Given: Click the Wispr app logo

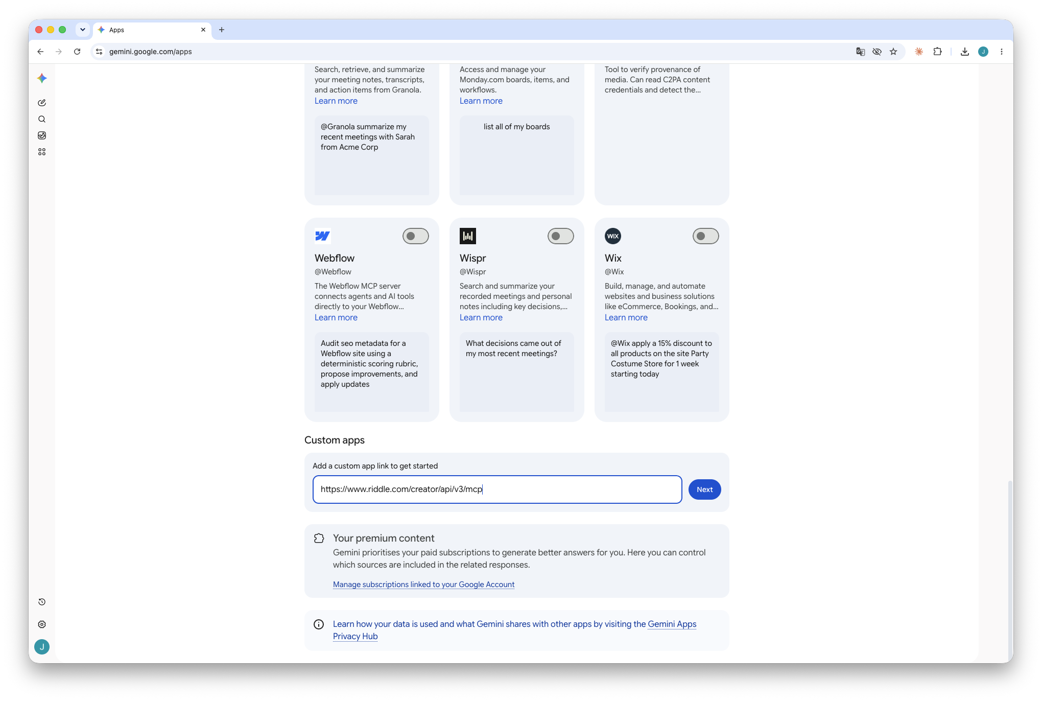Looking at the screenshot, I should [468, 236].
